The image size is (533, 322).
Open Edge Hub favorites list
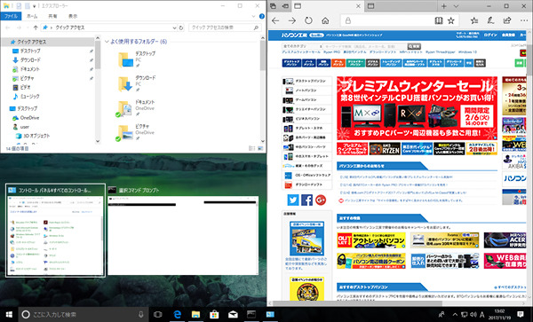click(473, 20)
